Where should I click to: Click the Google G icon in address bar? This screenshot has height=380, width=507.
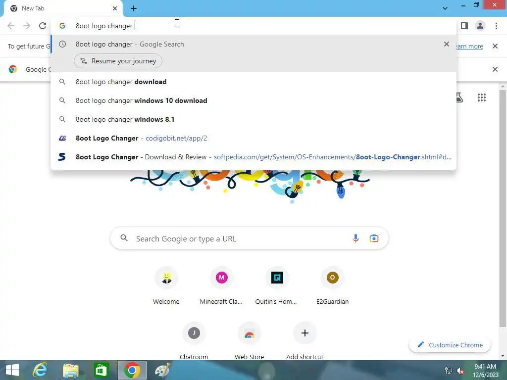(x=62, y=26)
